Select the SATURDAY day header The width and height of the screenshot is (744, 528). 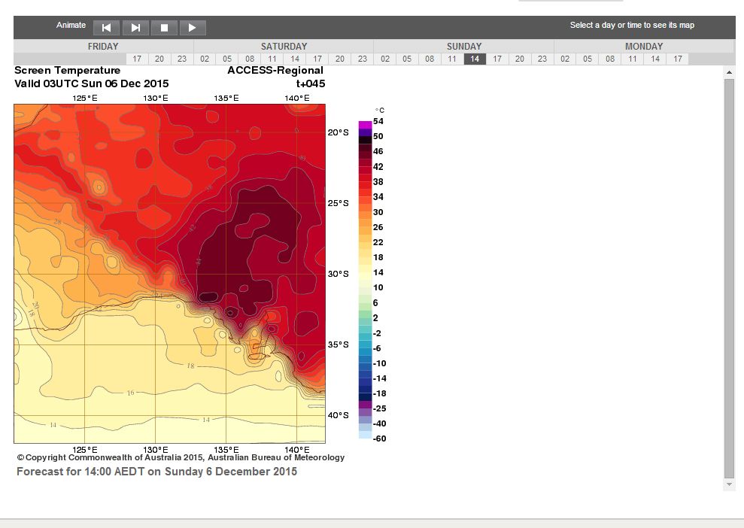(284, 47)
